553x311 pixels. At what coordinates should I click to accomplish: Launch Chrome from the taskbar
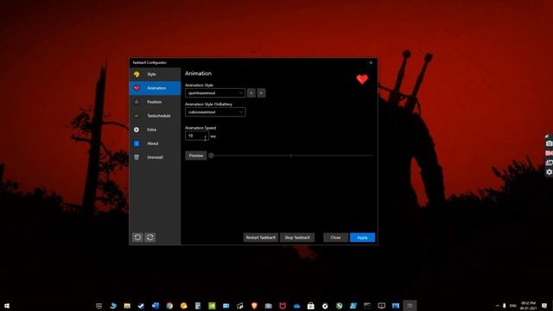(x=169, y=306)
